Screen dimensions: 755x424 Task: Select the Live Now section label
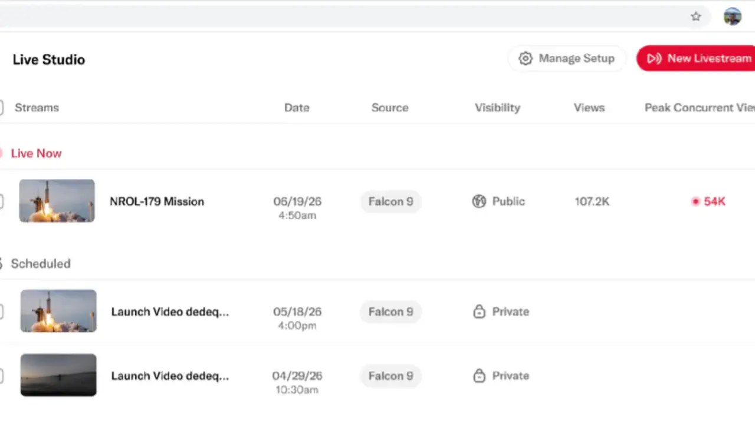[x=36, y=153]
